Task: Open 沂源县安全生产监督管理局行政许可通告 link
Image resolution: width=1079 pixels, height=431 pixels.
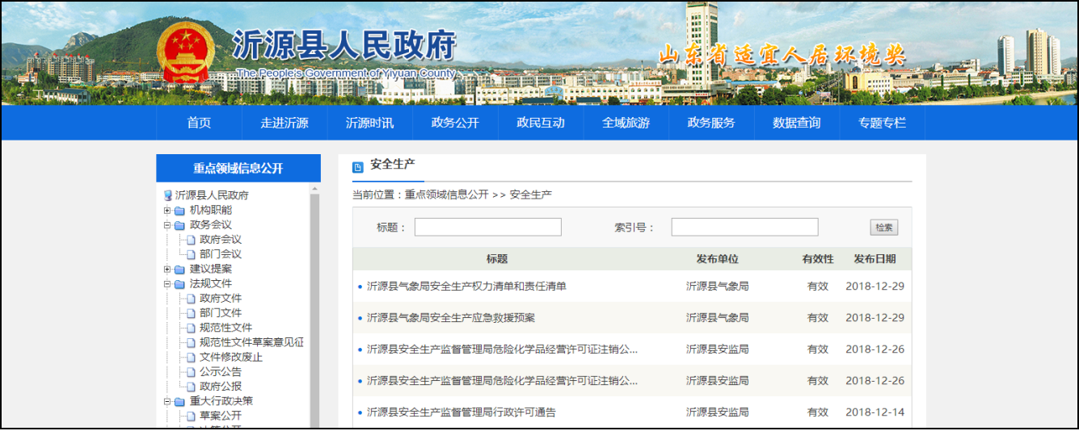Action: 461,412
